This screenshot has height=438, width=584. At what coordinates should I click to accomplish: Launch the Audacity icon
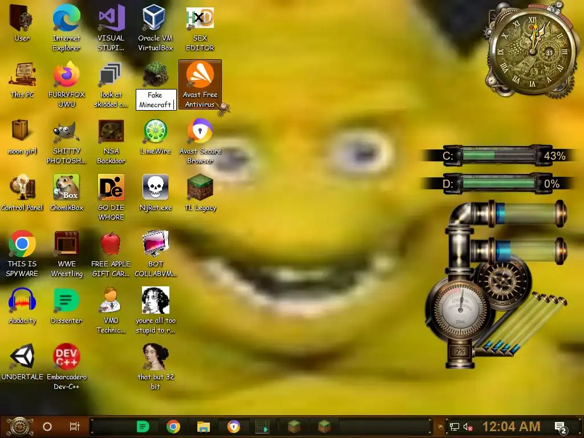tap(22, 300)
